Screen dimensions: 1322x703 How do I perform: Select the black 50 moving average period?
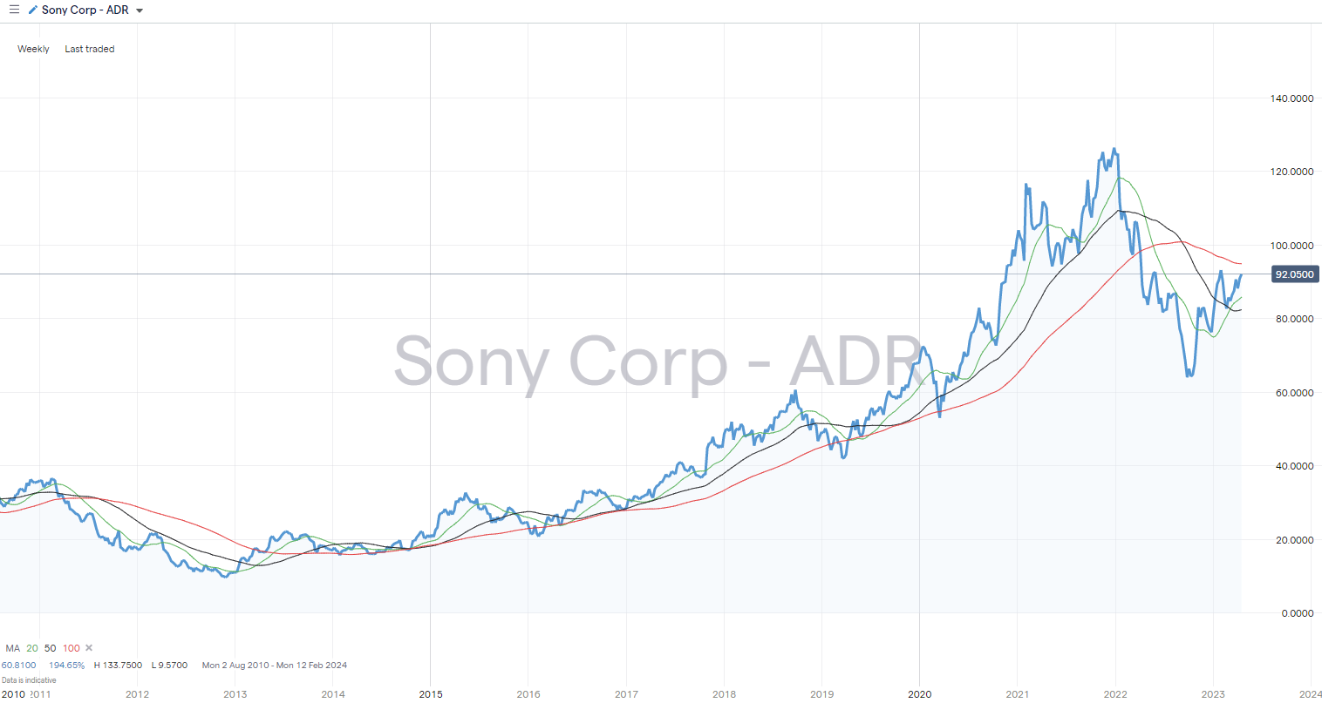pos(50,648)
